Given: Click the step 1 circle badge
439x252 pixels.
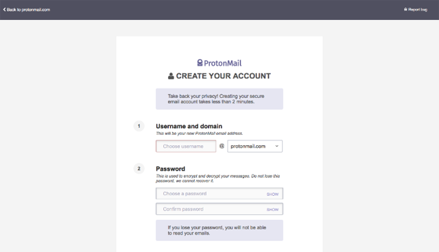Looking at the screenshot, I should pos(139,126).
